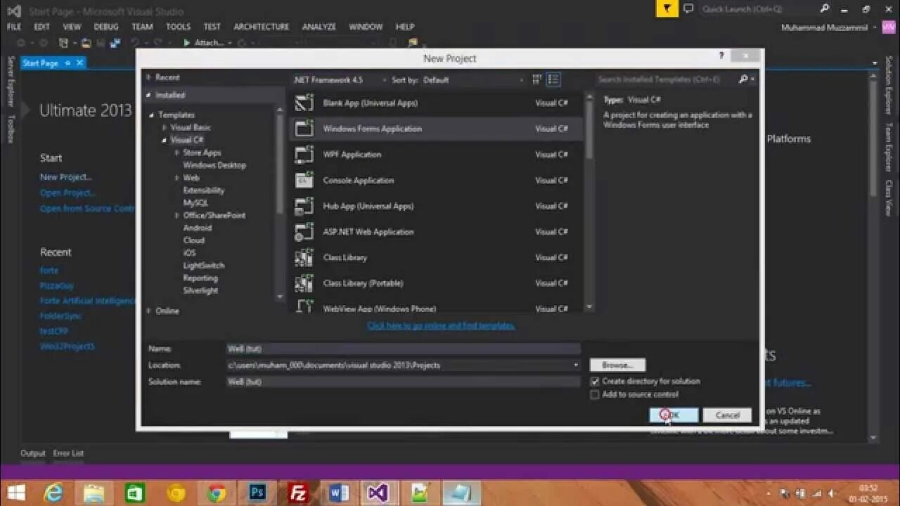Collapse the Templates tree node

pos(151,115)
